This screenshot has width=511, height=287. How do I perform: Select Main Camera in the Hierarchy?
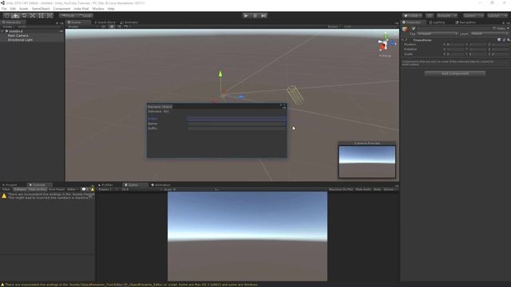[x=18, y=35]
